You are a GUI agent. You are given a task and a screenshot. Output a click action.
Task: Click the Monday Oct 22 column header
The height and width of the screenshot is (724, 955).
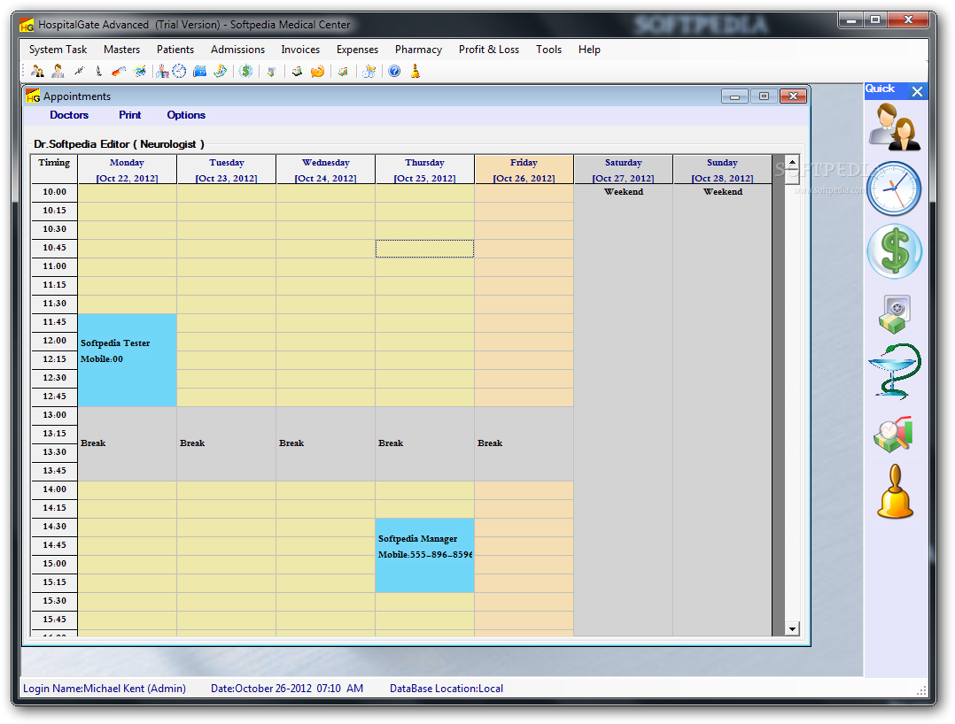(x=128, y=170)
